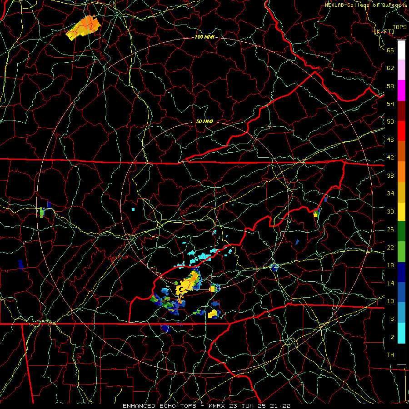Click the black TH swatch in legend
Image resolution: width=409 pixels, height=409 pixels.
(401, 354)
